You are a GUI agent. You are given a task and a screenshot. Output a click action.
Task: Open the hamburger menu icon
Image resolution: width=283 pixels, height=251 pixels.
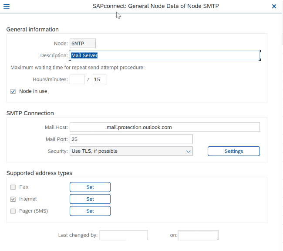[x=7, y=7]
